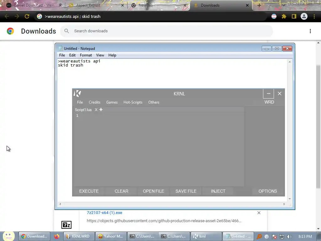
Task: Click OPEN FILE in KRNL
Action: 153,191
